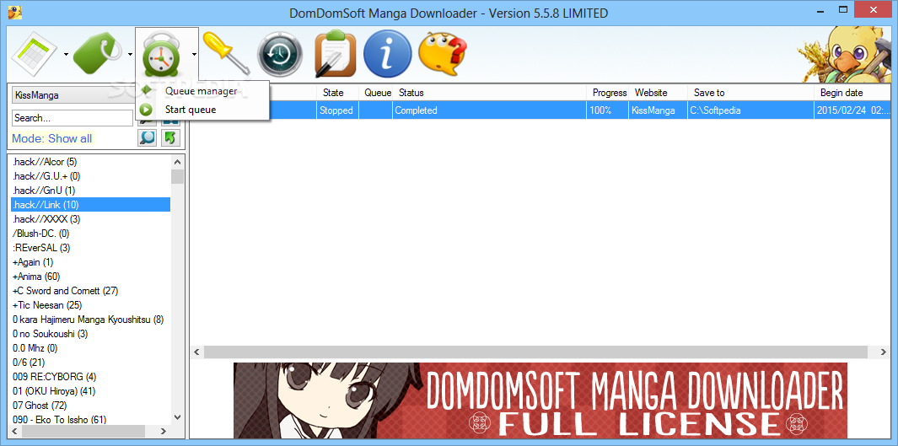Sort by the Status column header
Image resolution: width=898 pixels, height=446 pixels.
(490, 93)
